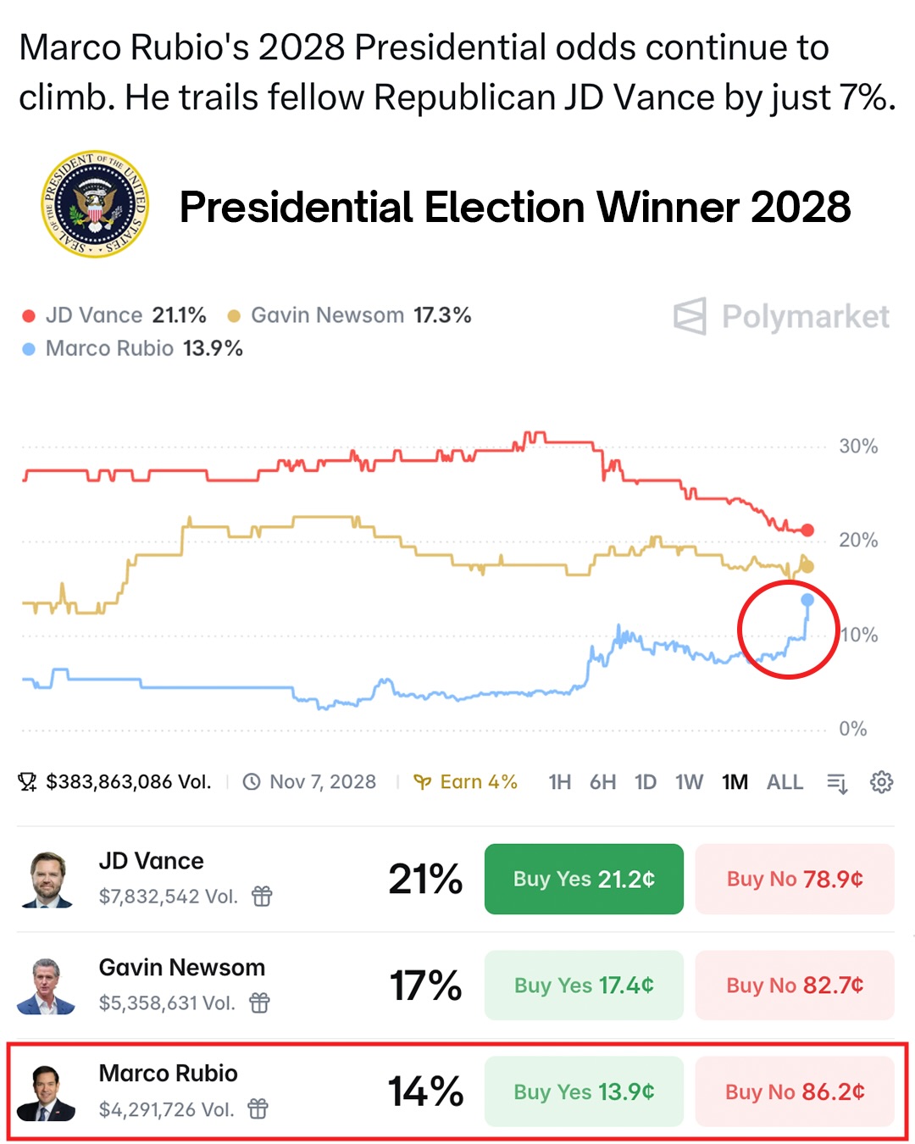Click Marco Rubio's profile photo

pos(46,1092)
